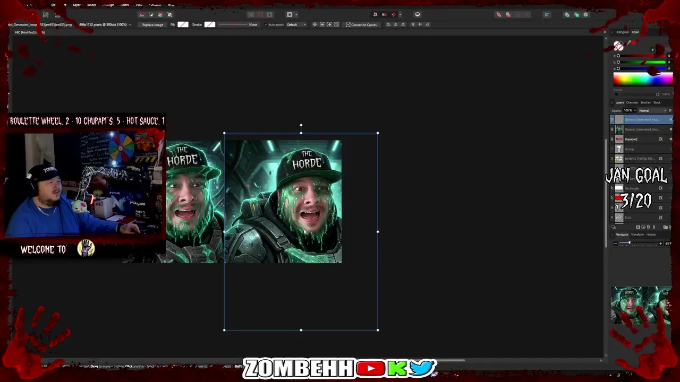The image size is (680, 382).
Task: Click the fx icon on FULL layer
Action: 661,218
